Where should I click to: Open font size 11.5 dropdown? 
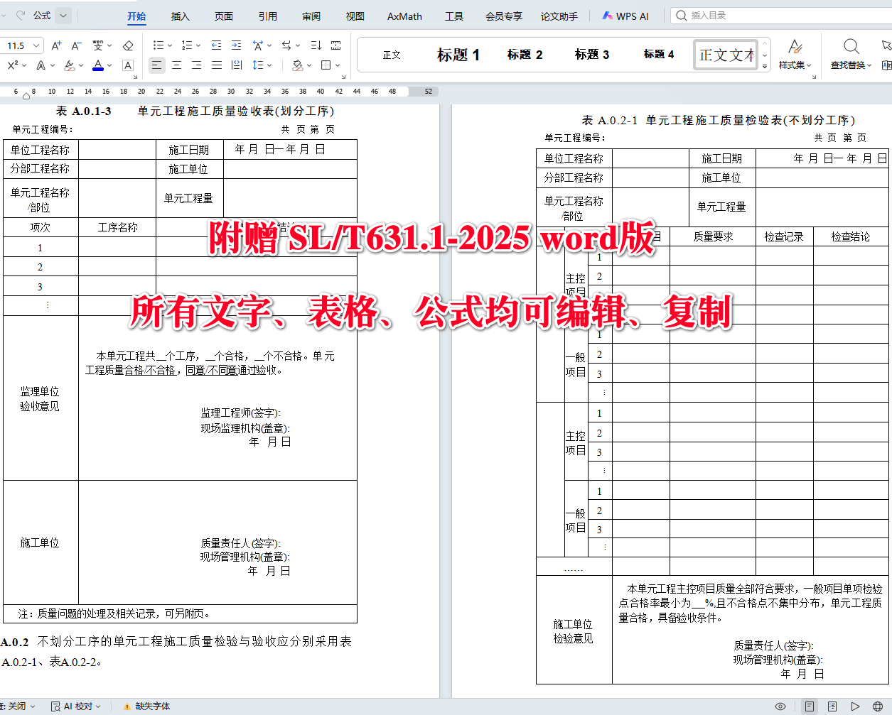pos(37,45)
